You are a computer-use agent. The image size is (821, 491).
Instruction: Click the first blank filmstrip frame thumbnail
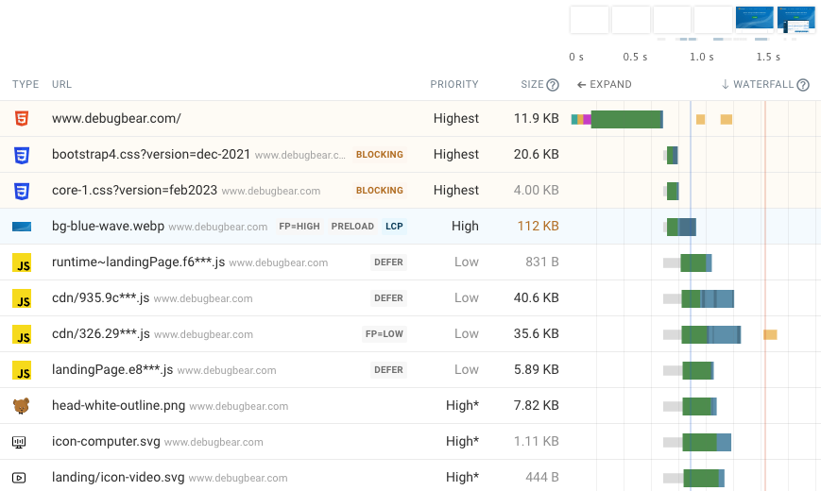[x=590, y=20]
